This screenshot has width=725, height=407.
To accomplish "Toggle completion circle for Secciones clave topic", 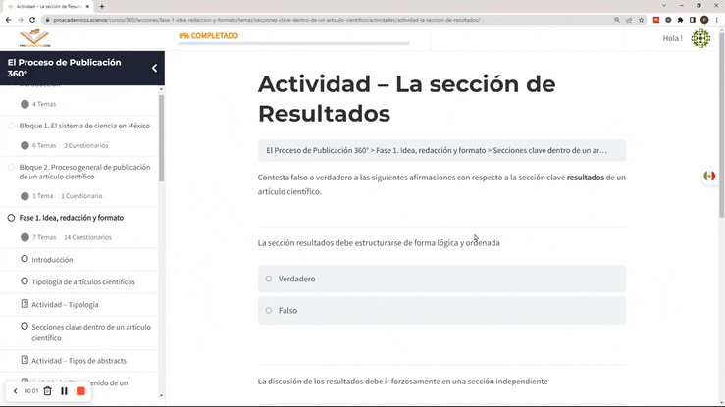I will (25, 327).
